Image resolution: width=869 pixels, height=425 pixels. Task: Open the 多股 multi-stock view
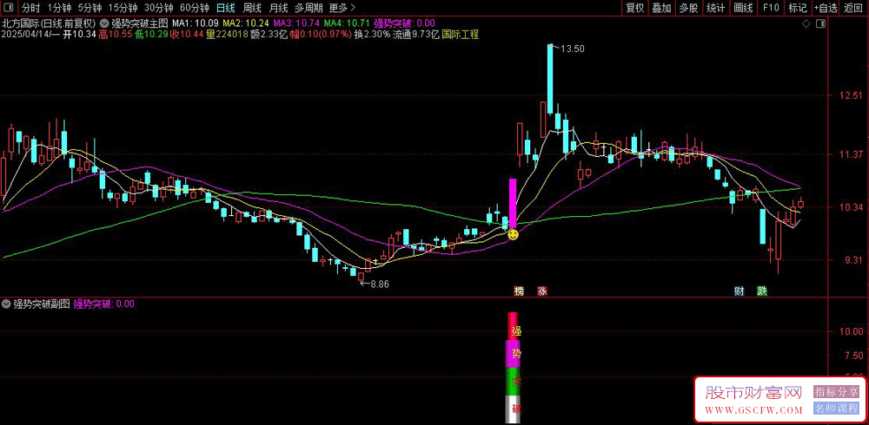(x=688, y=8)
